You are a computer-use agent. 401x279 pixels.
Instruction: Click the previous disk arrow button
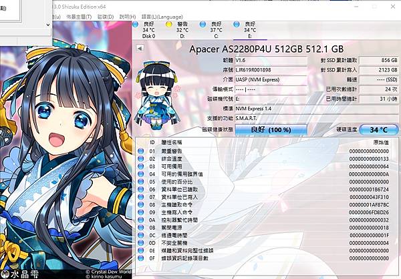coord(140,48)
